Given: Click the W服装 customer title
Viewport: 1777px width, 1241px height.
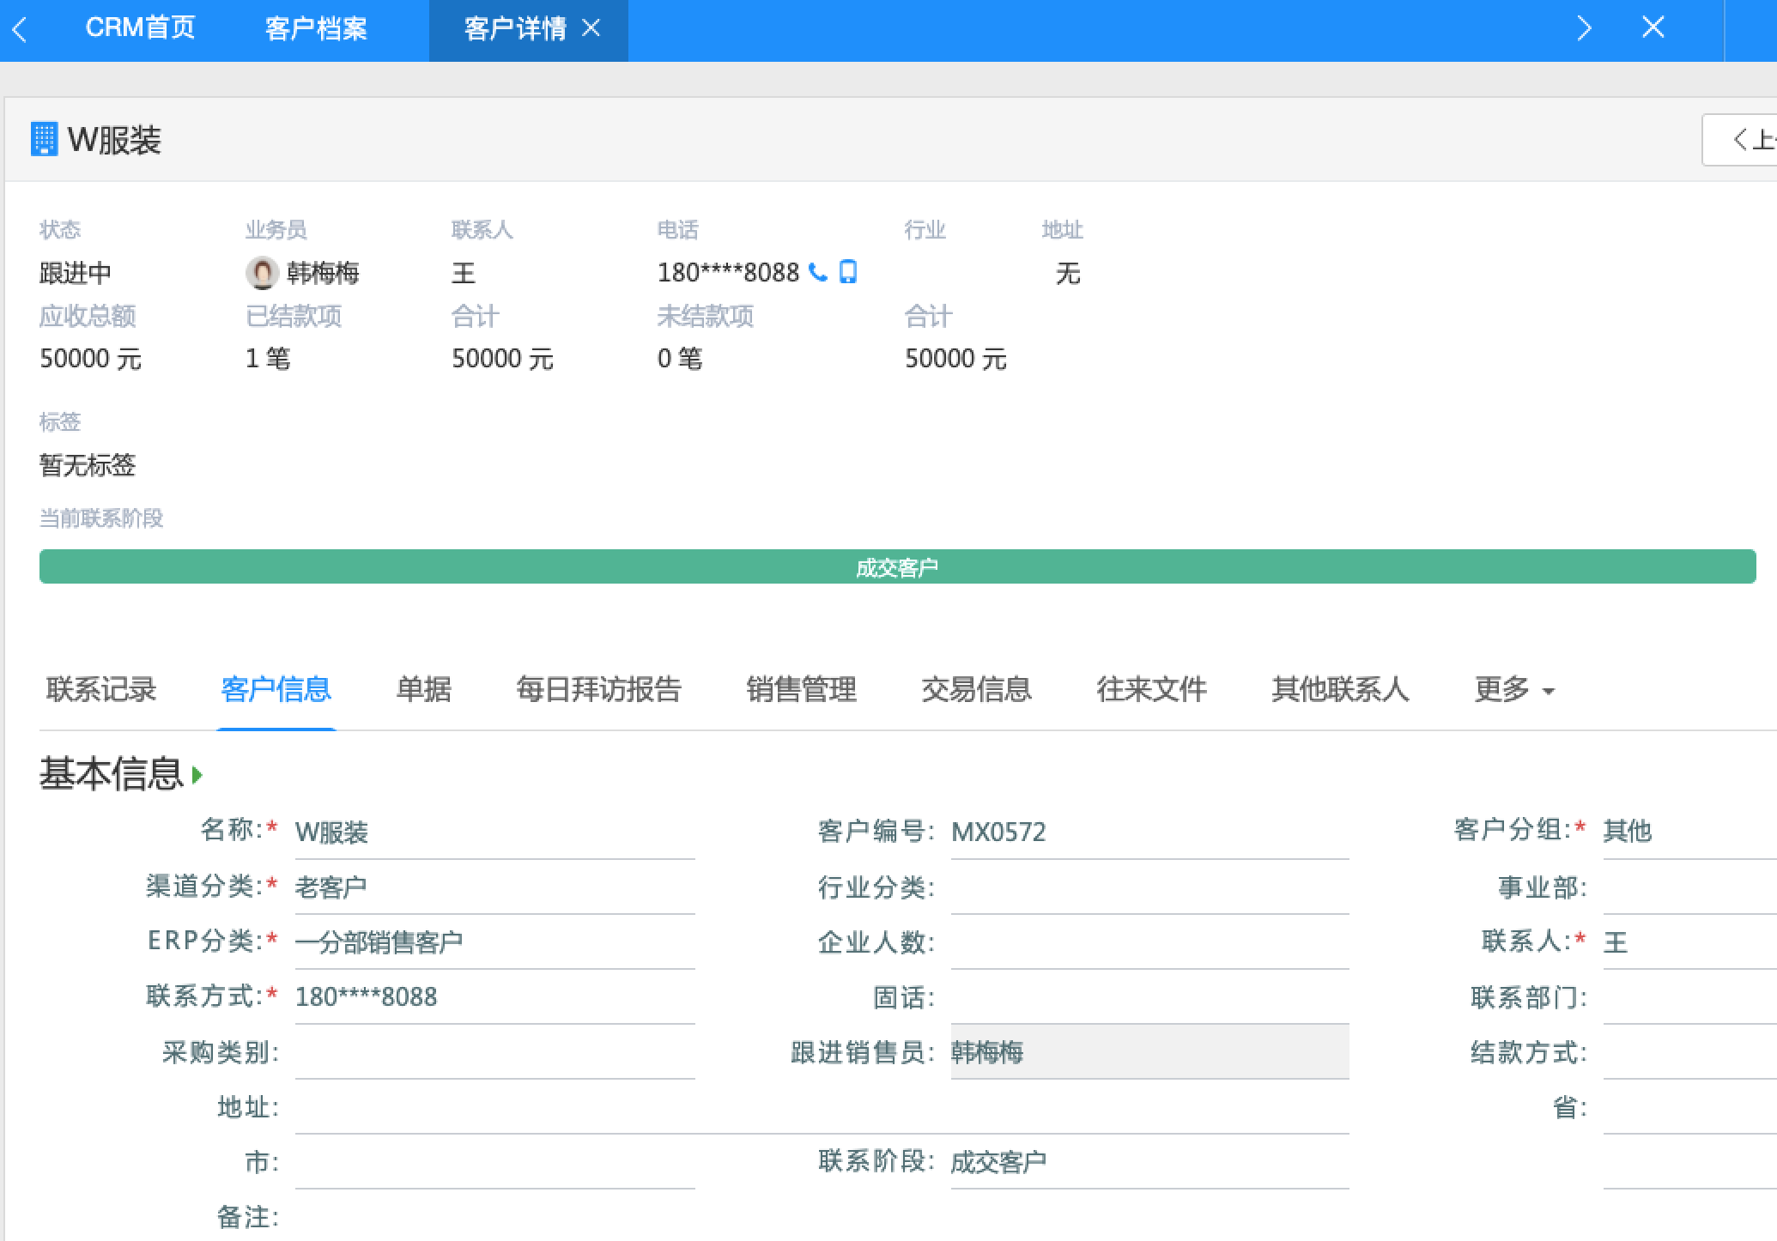Looking at the screenshot, I should click(x=114, y=140).
